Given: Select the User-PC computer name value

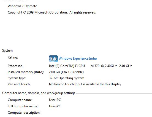Looking at the screenshot, I should point(55,100).
